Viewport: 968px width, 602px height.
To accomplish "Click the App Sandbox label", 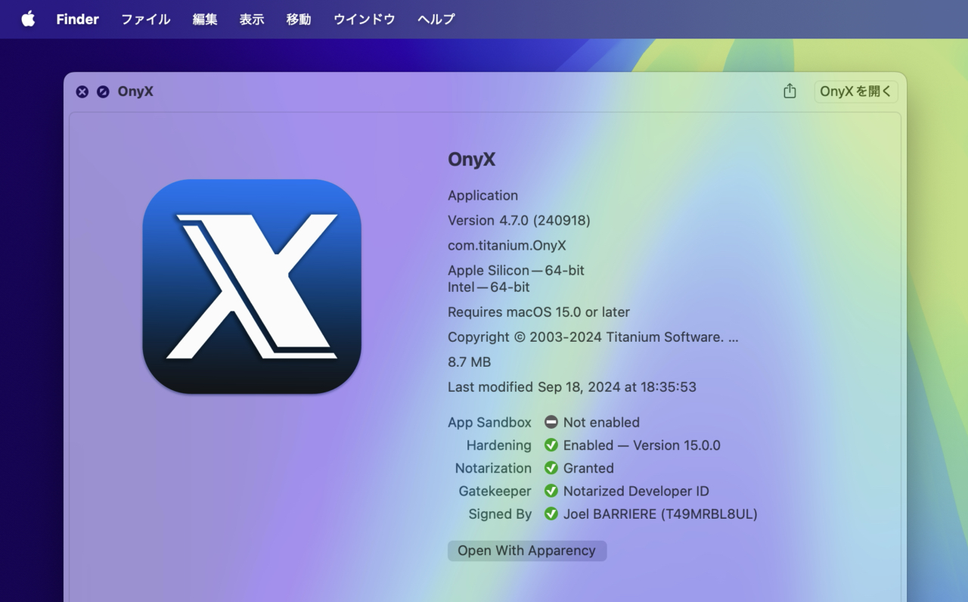I will (x=489, y=423).
